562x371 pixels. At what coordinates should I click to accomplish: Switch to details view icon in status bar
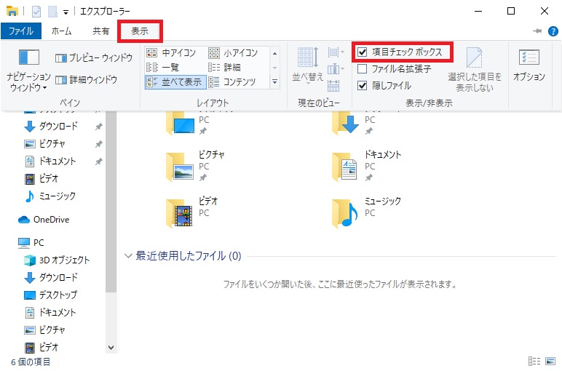point(534,362)
